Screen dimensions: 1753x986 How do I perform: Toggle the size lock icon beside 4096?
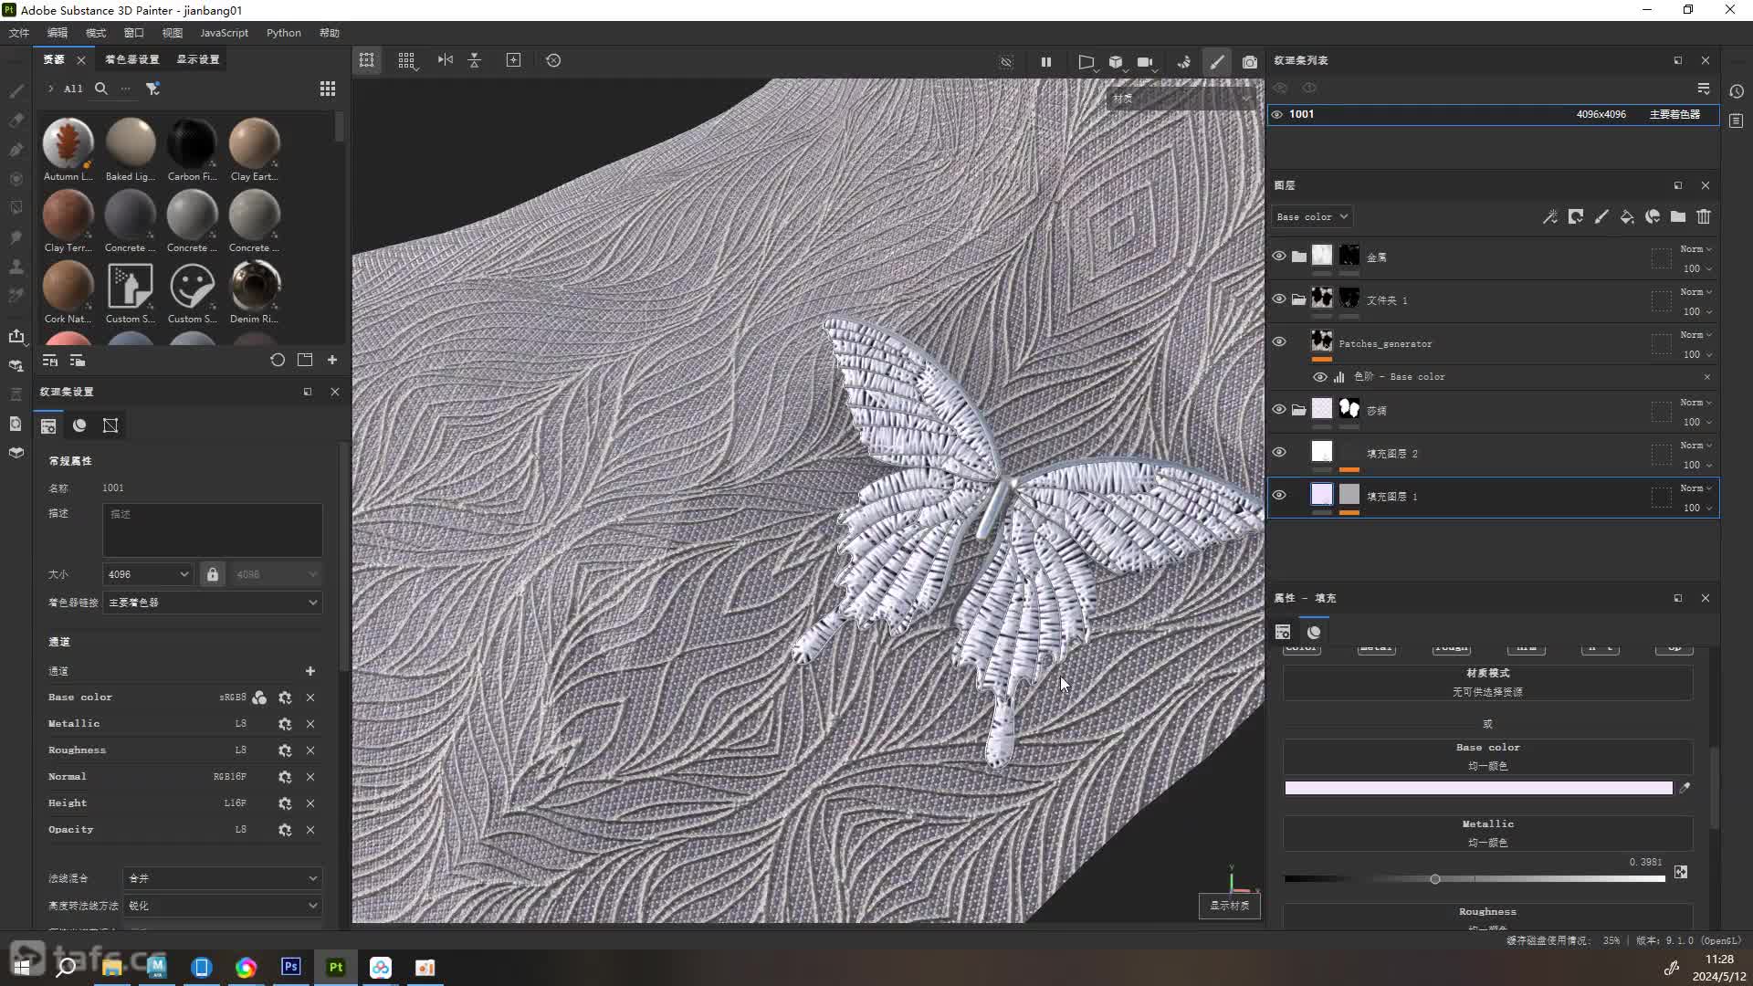click(x=212, y=574)
